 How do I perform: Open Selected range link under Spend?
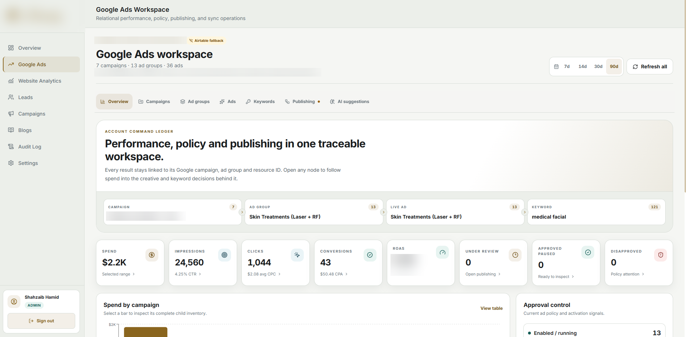[x=119, y=274]
